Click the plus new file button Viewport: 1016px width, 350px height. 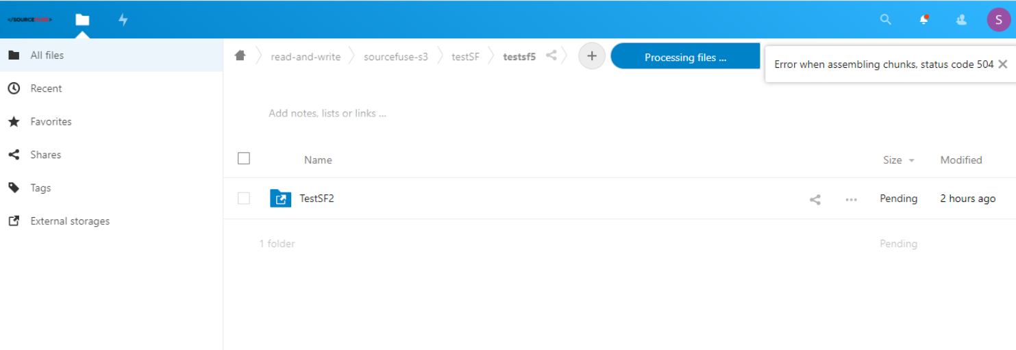point(592,56)
